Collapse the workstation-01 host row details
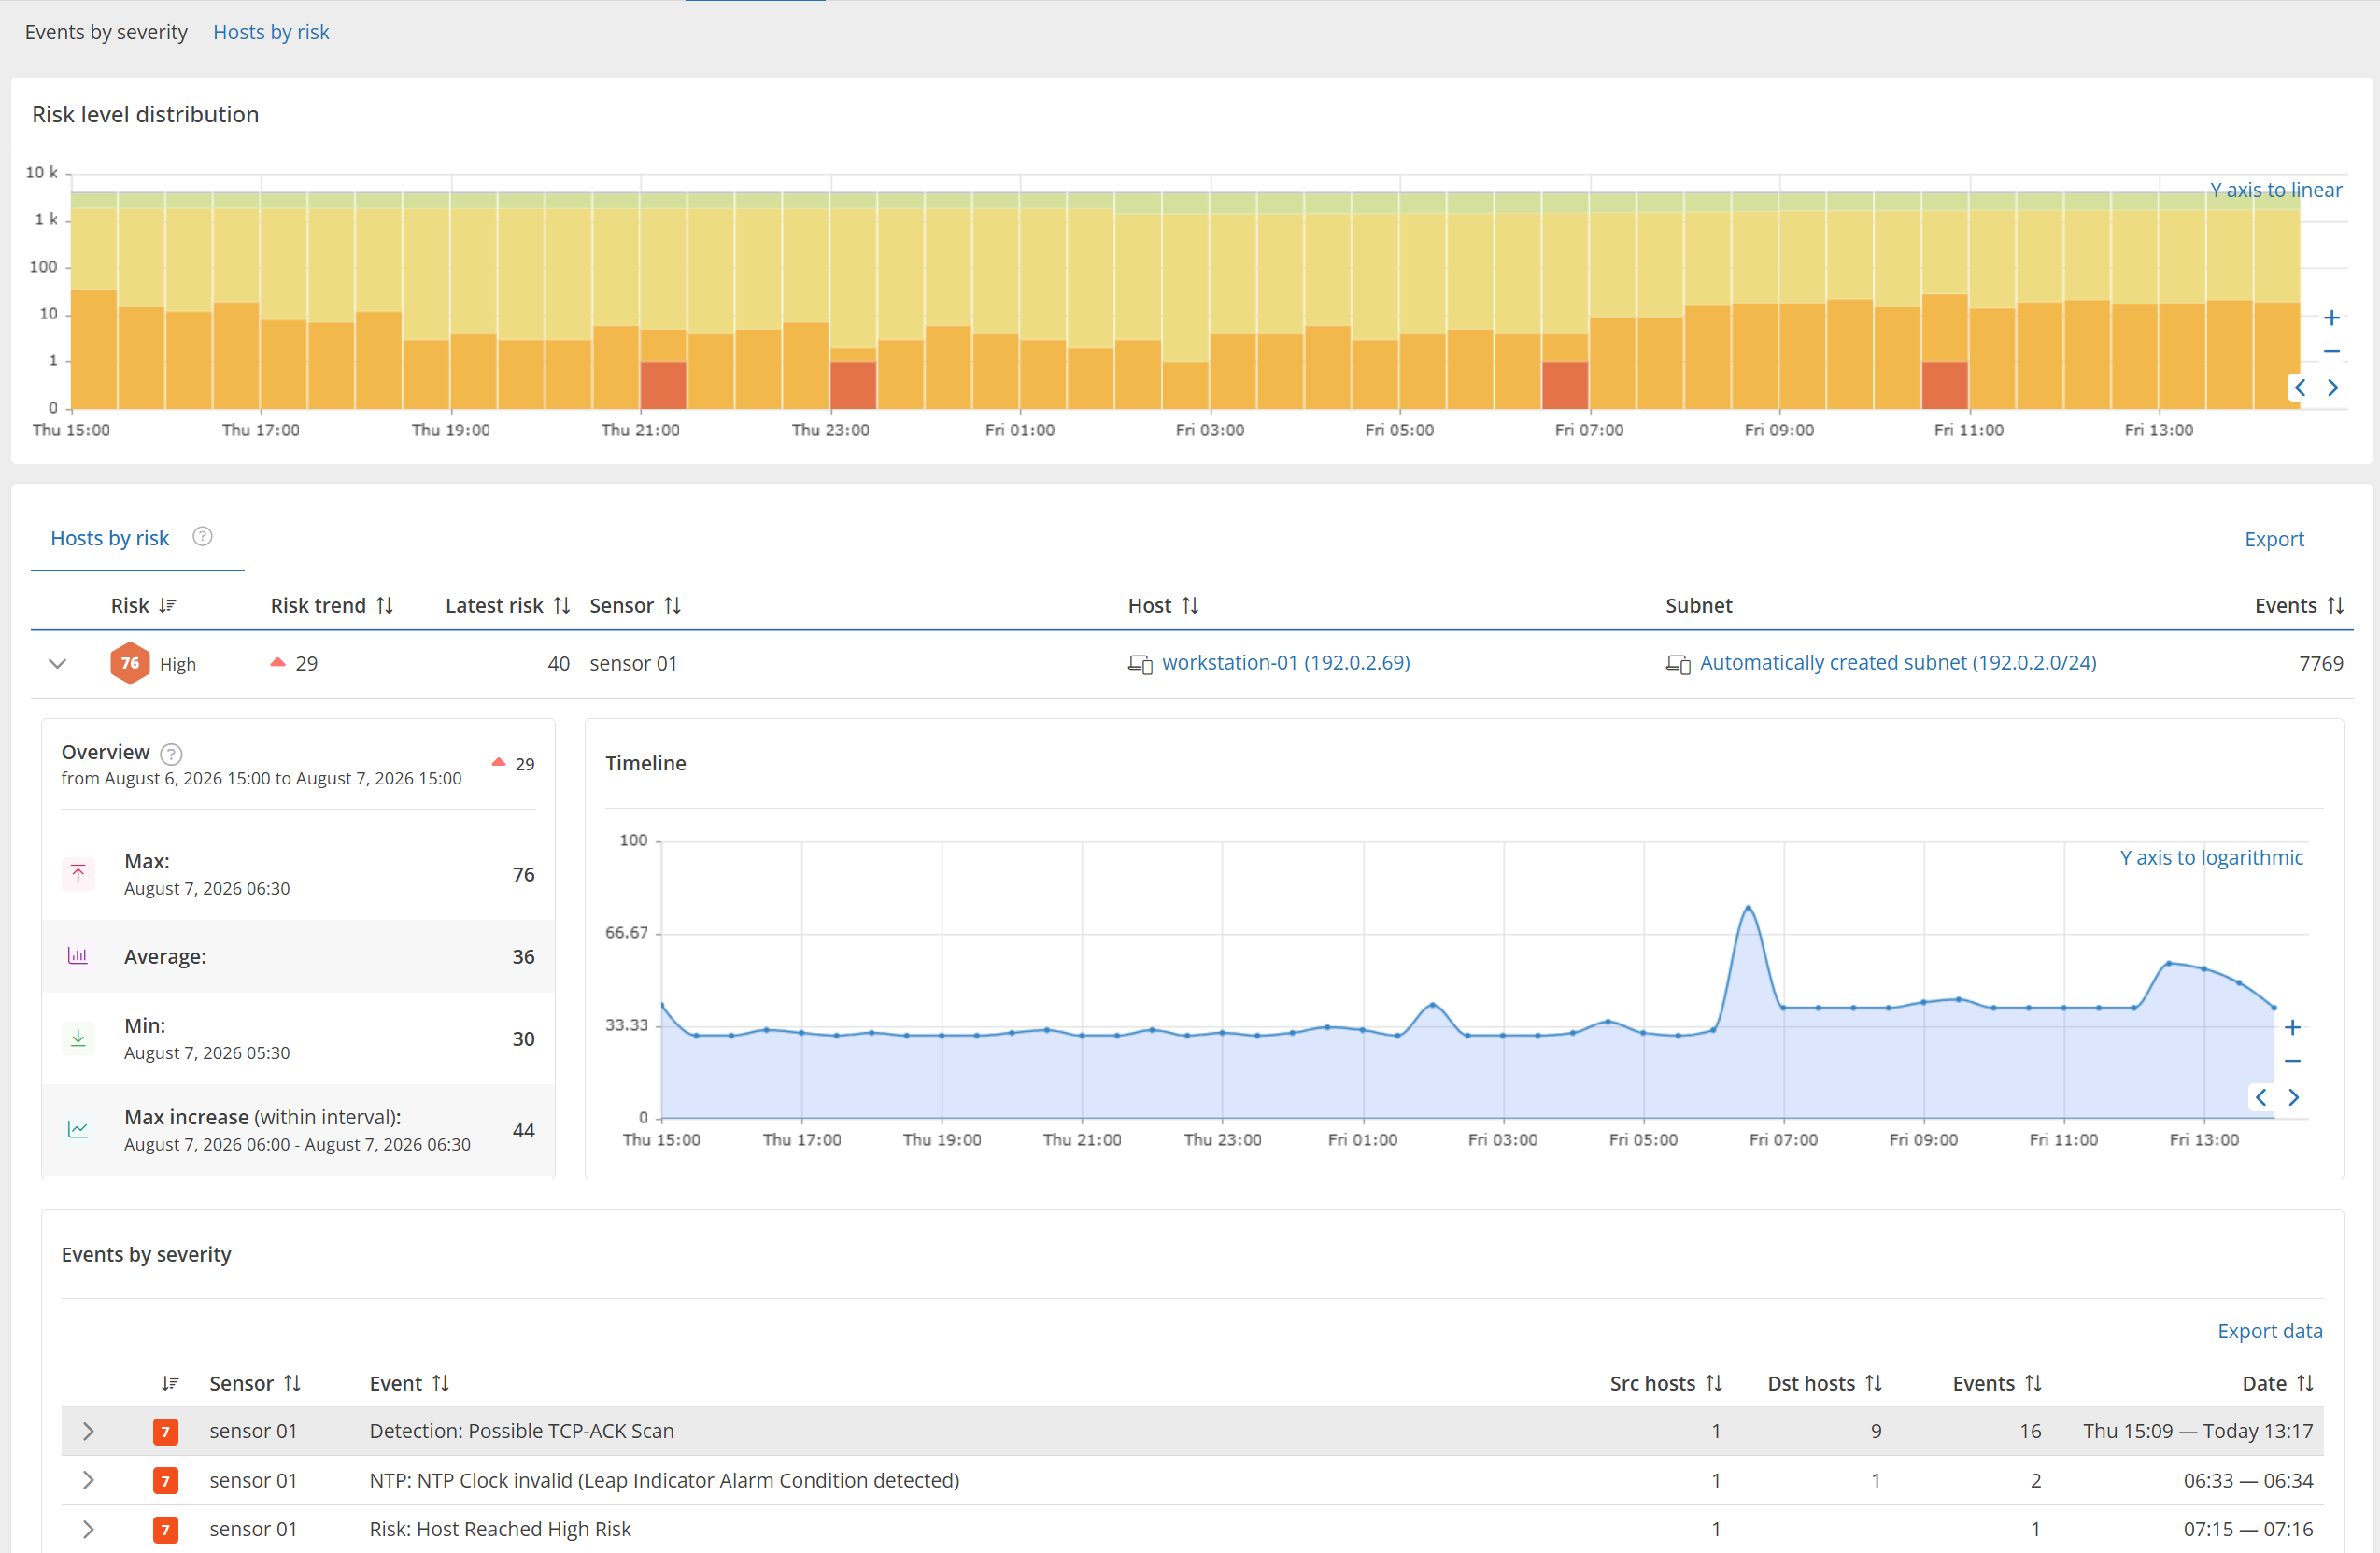 [x=57, y=663]
